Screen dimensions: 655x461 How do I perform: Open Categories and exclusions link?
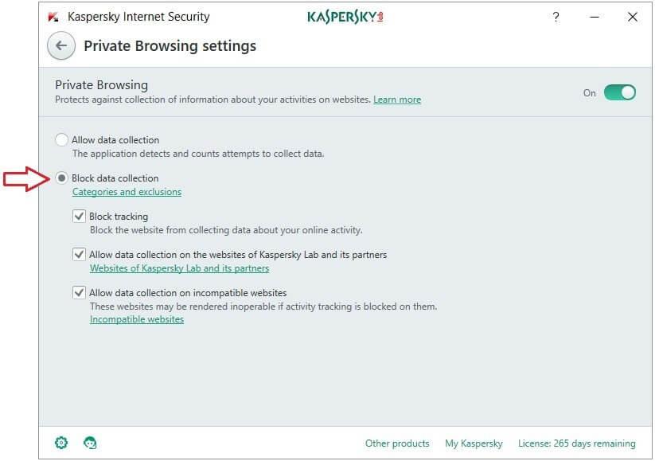click(127, 192)
